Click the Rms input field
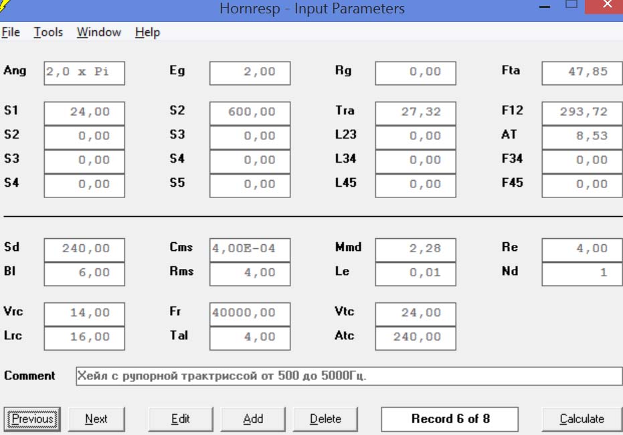Image resolution: width=623 pixels, height=435 pixels. point(250,274)
